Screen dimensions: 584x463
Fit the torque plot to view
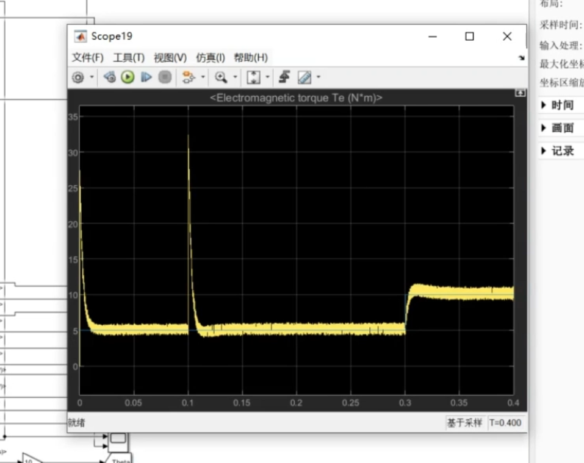pyautogui.click(x=253, y=77)
